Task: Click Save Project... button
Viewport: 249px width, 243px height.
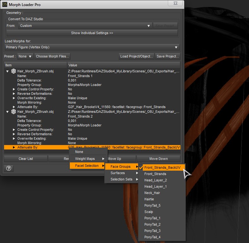Action: pyautogui.click(x=168, y=56)
